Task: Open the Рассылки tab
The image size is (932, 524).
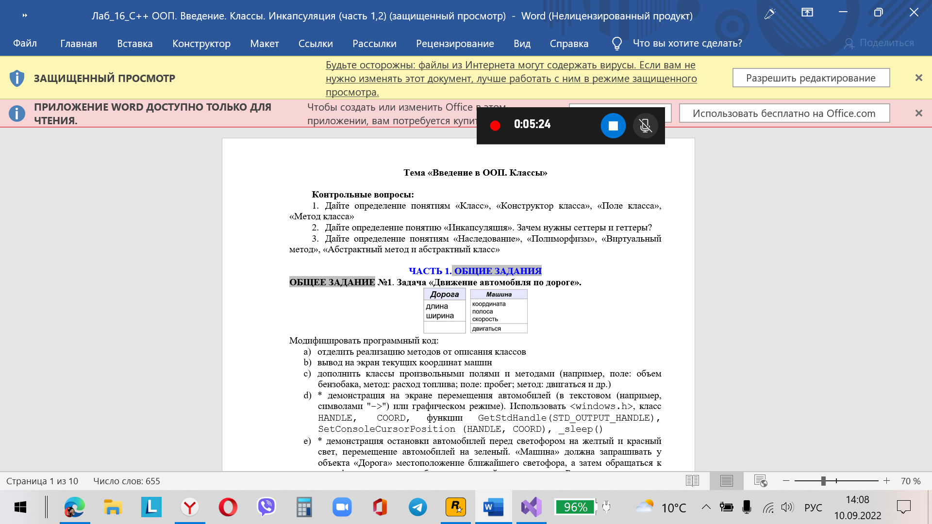Action: pyautogui.click(x=374, y=43)
